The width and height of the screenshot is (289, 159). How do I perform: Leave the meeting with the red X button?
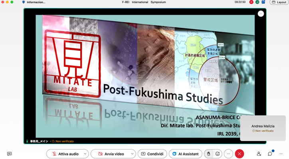(x=240, y=154)
